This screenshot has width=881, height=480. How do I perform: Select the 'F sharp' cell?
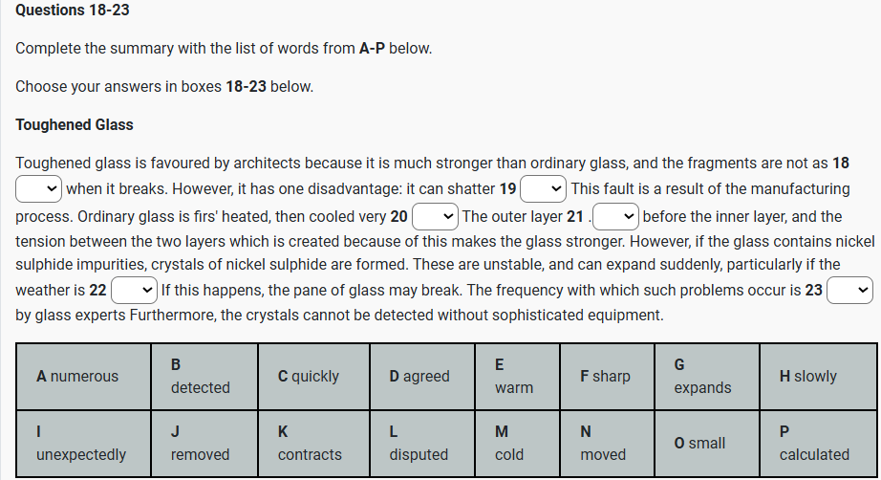pos(605,376)
